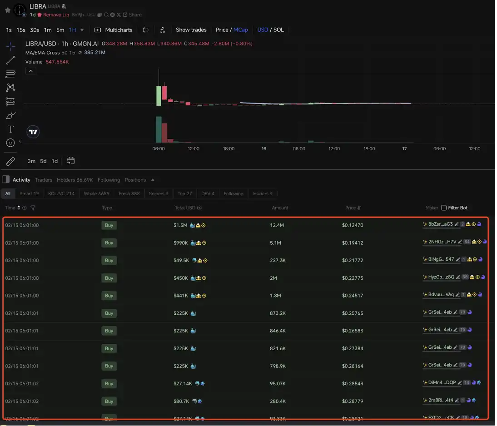
Task: Click the candlestick chart style icon
Action: click(x=145, y=30)
